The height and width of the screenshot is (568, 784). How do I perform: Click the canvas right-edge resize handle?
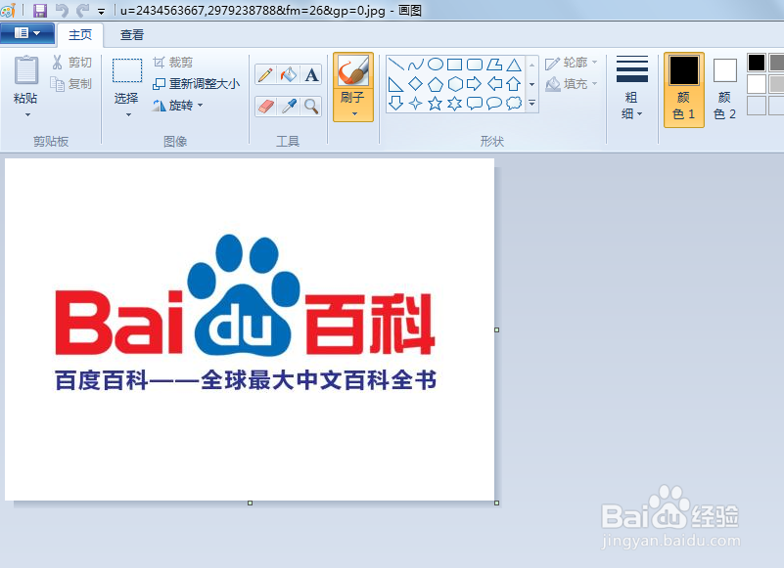pyautogui.click(x=496, y=329)
